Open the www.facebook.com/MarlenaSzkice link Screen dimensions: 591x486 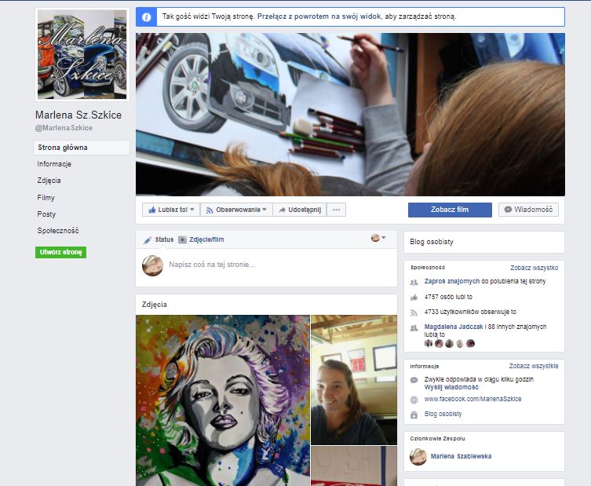[472, 399]
